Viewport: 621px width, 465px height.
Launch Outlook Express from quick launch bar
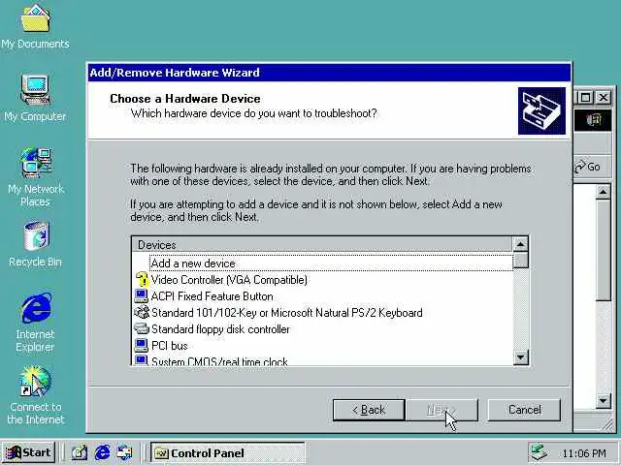[125, 452]
